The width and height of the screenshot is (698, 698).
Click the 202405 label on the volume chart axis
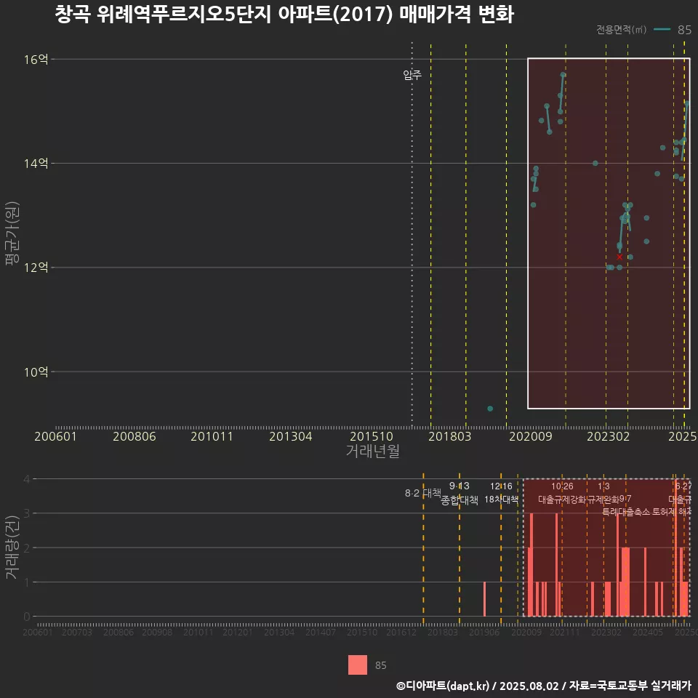pyautogui.click(x=648, y=632)
